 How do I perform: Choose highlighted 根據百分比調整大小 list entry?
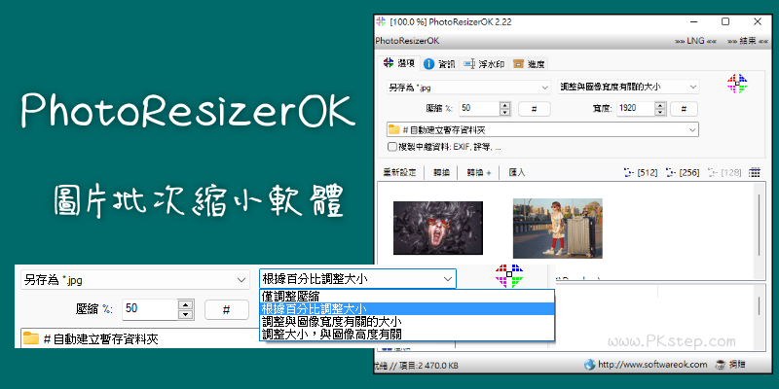pos(406,308)
